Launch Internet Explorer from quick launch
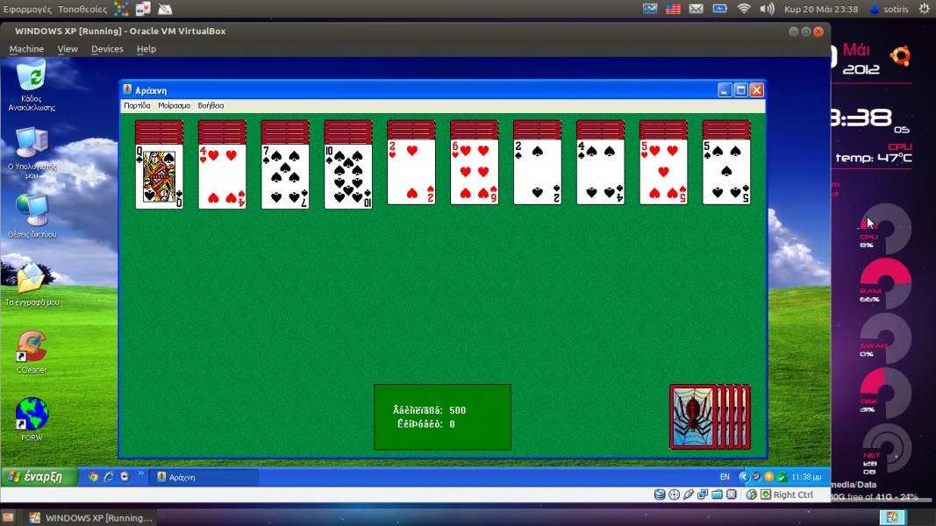The image size is (936, 526). [x=109, y=477]
